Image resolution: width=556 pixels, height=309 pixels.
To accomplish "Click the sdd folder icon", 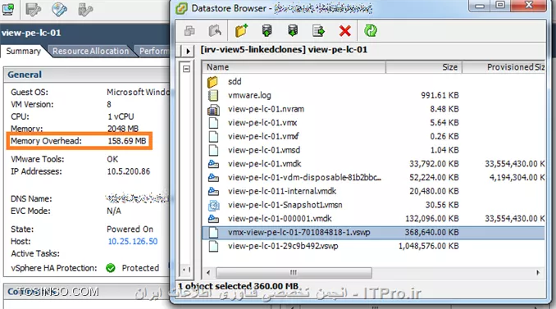I will click(x=212, y=82).
